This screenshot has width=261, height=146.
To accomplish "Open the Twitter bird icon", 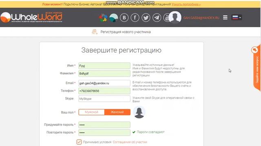I will click(x=146, y=17).
